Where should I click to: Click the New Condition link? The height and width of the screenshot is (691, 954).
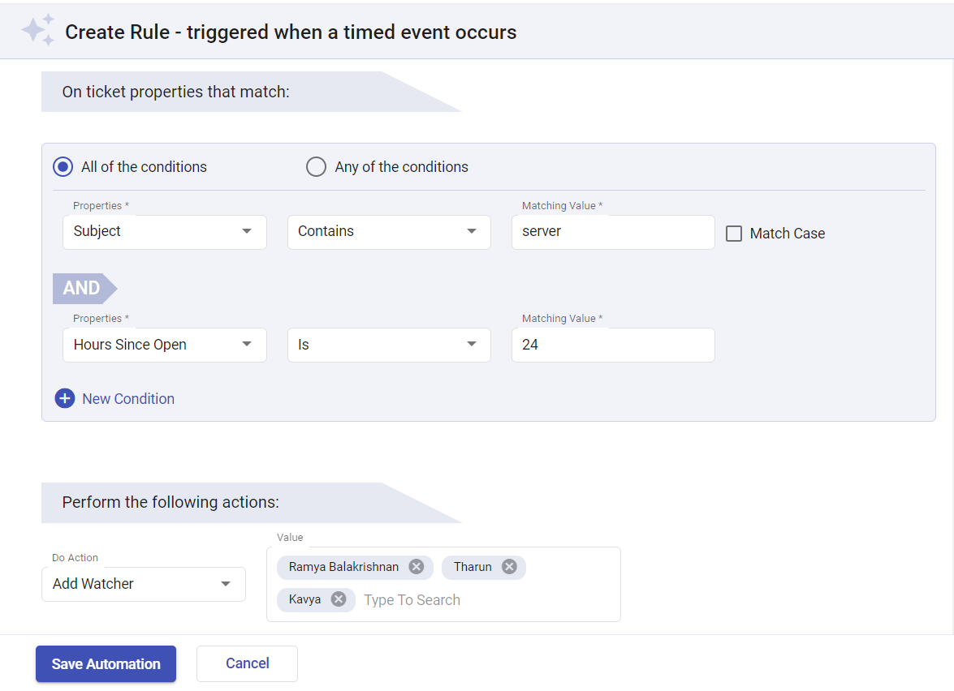coord(127,398)
